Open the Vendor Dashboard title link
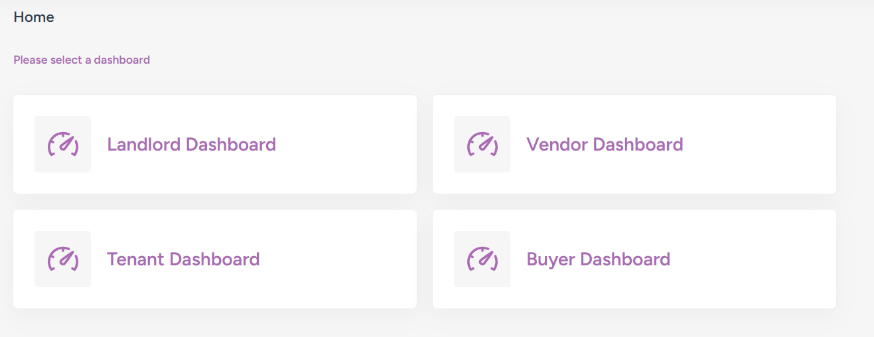The width and height of the screenshot is (874, 337). coord(605,145)
